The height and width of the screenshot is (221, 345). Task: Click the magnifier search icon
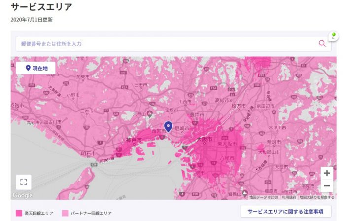point(322,43)
